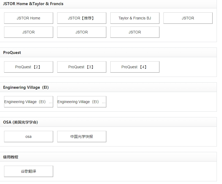Open the JSTOR button beneath JSTOR【推荐】
This screenshot has width=222, height=184.
[82, 32]
